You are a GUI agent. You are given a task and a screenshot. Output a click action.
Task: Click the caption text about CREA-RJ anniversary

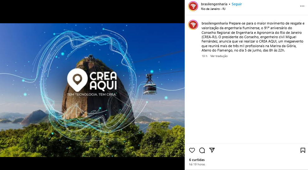253,37
